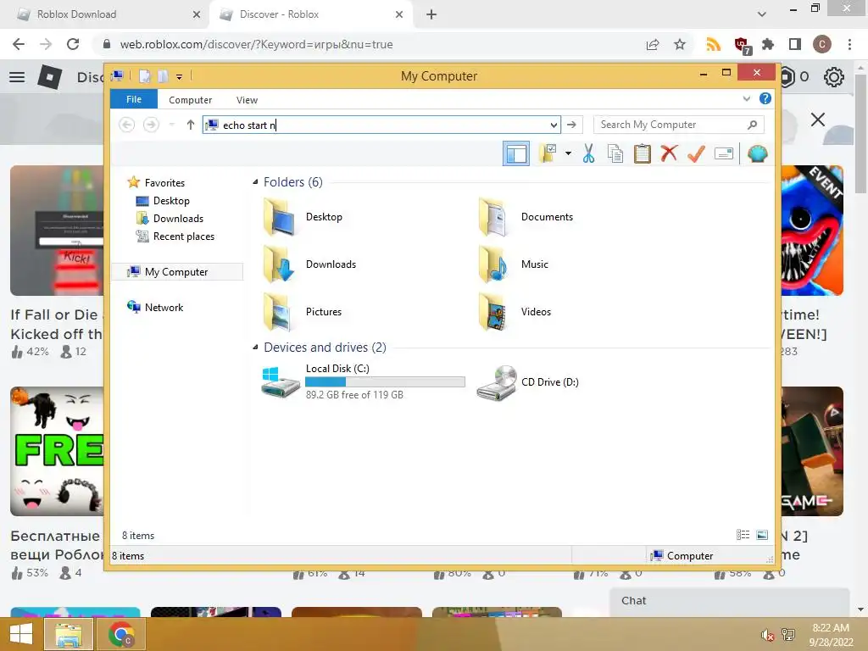Click the Go arrow beside address bar

572,125
